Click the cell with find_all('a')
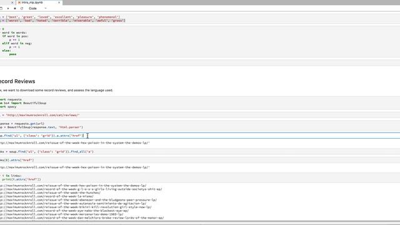 (x=200, y=151)
